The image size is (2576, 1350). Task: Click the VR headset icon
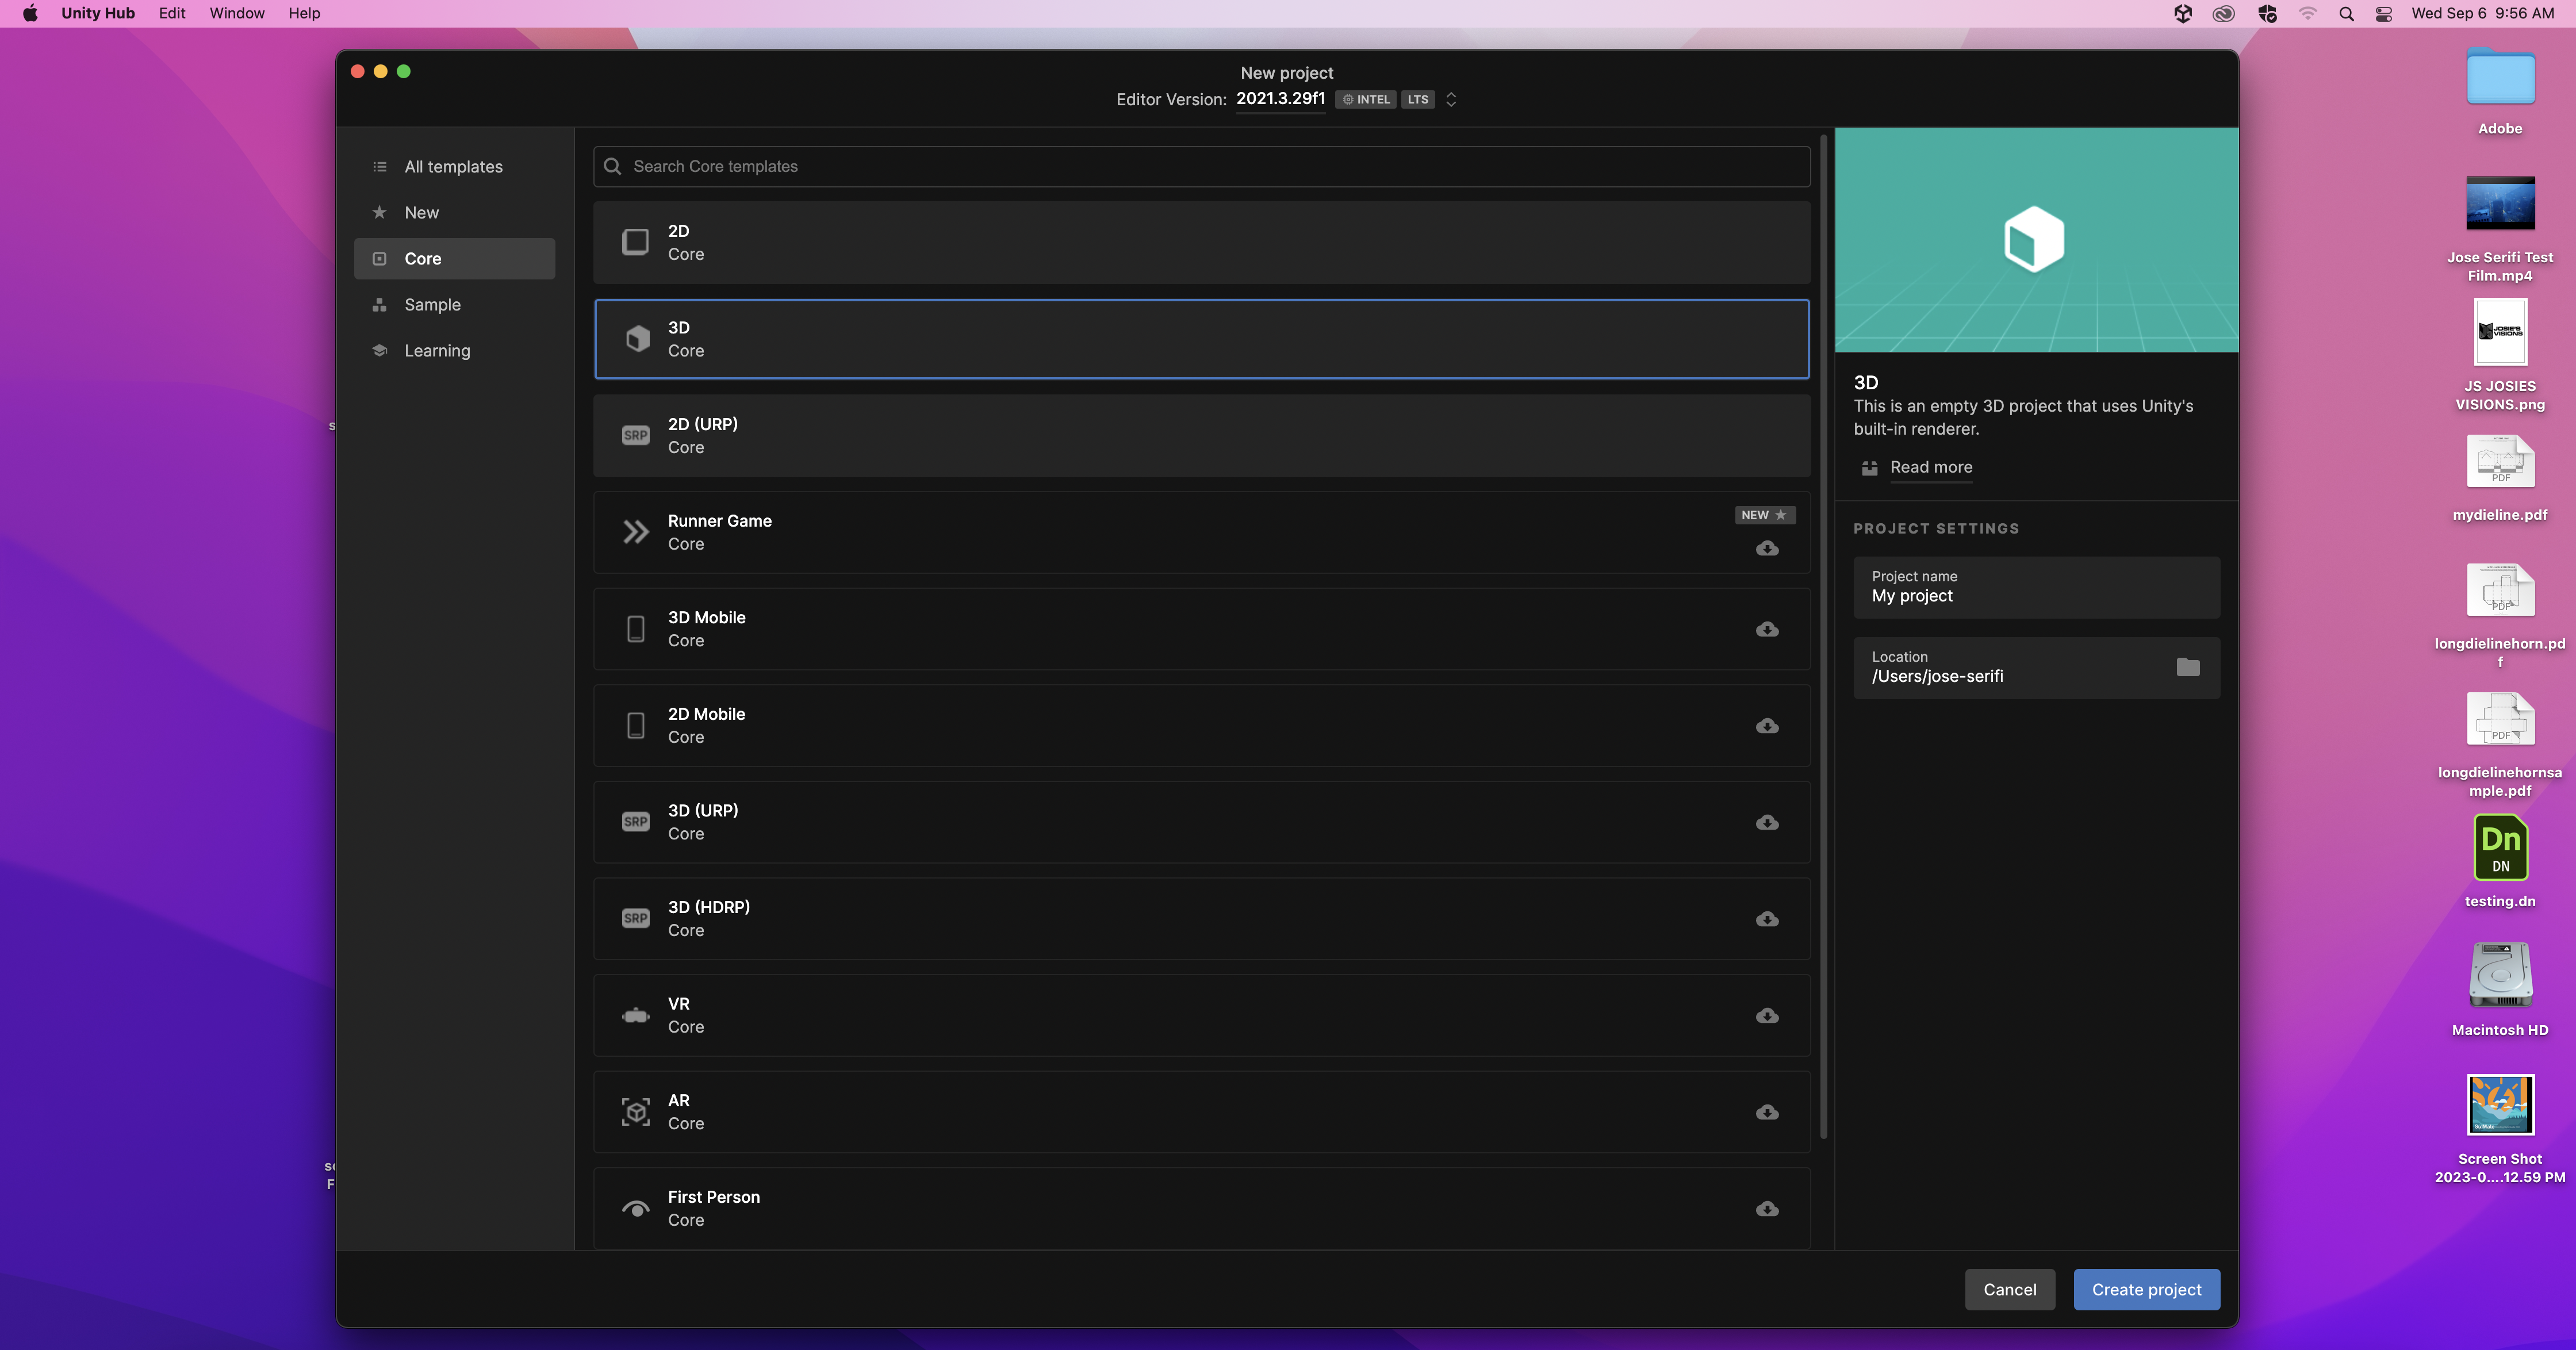(635, 1016)
